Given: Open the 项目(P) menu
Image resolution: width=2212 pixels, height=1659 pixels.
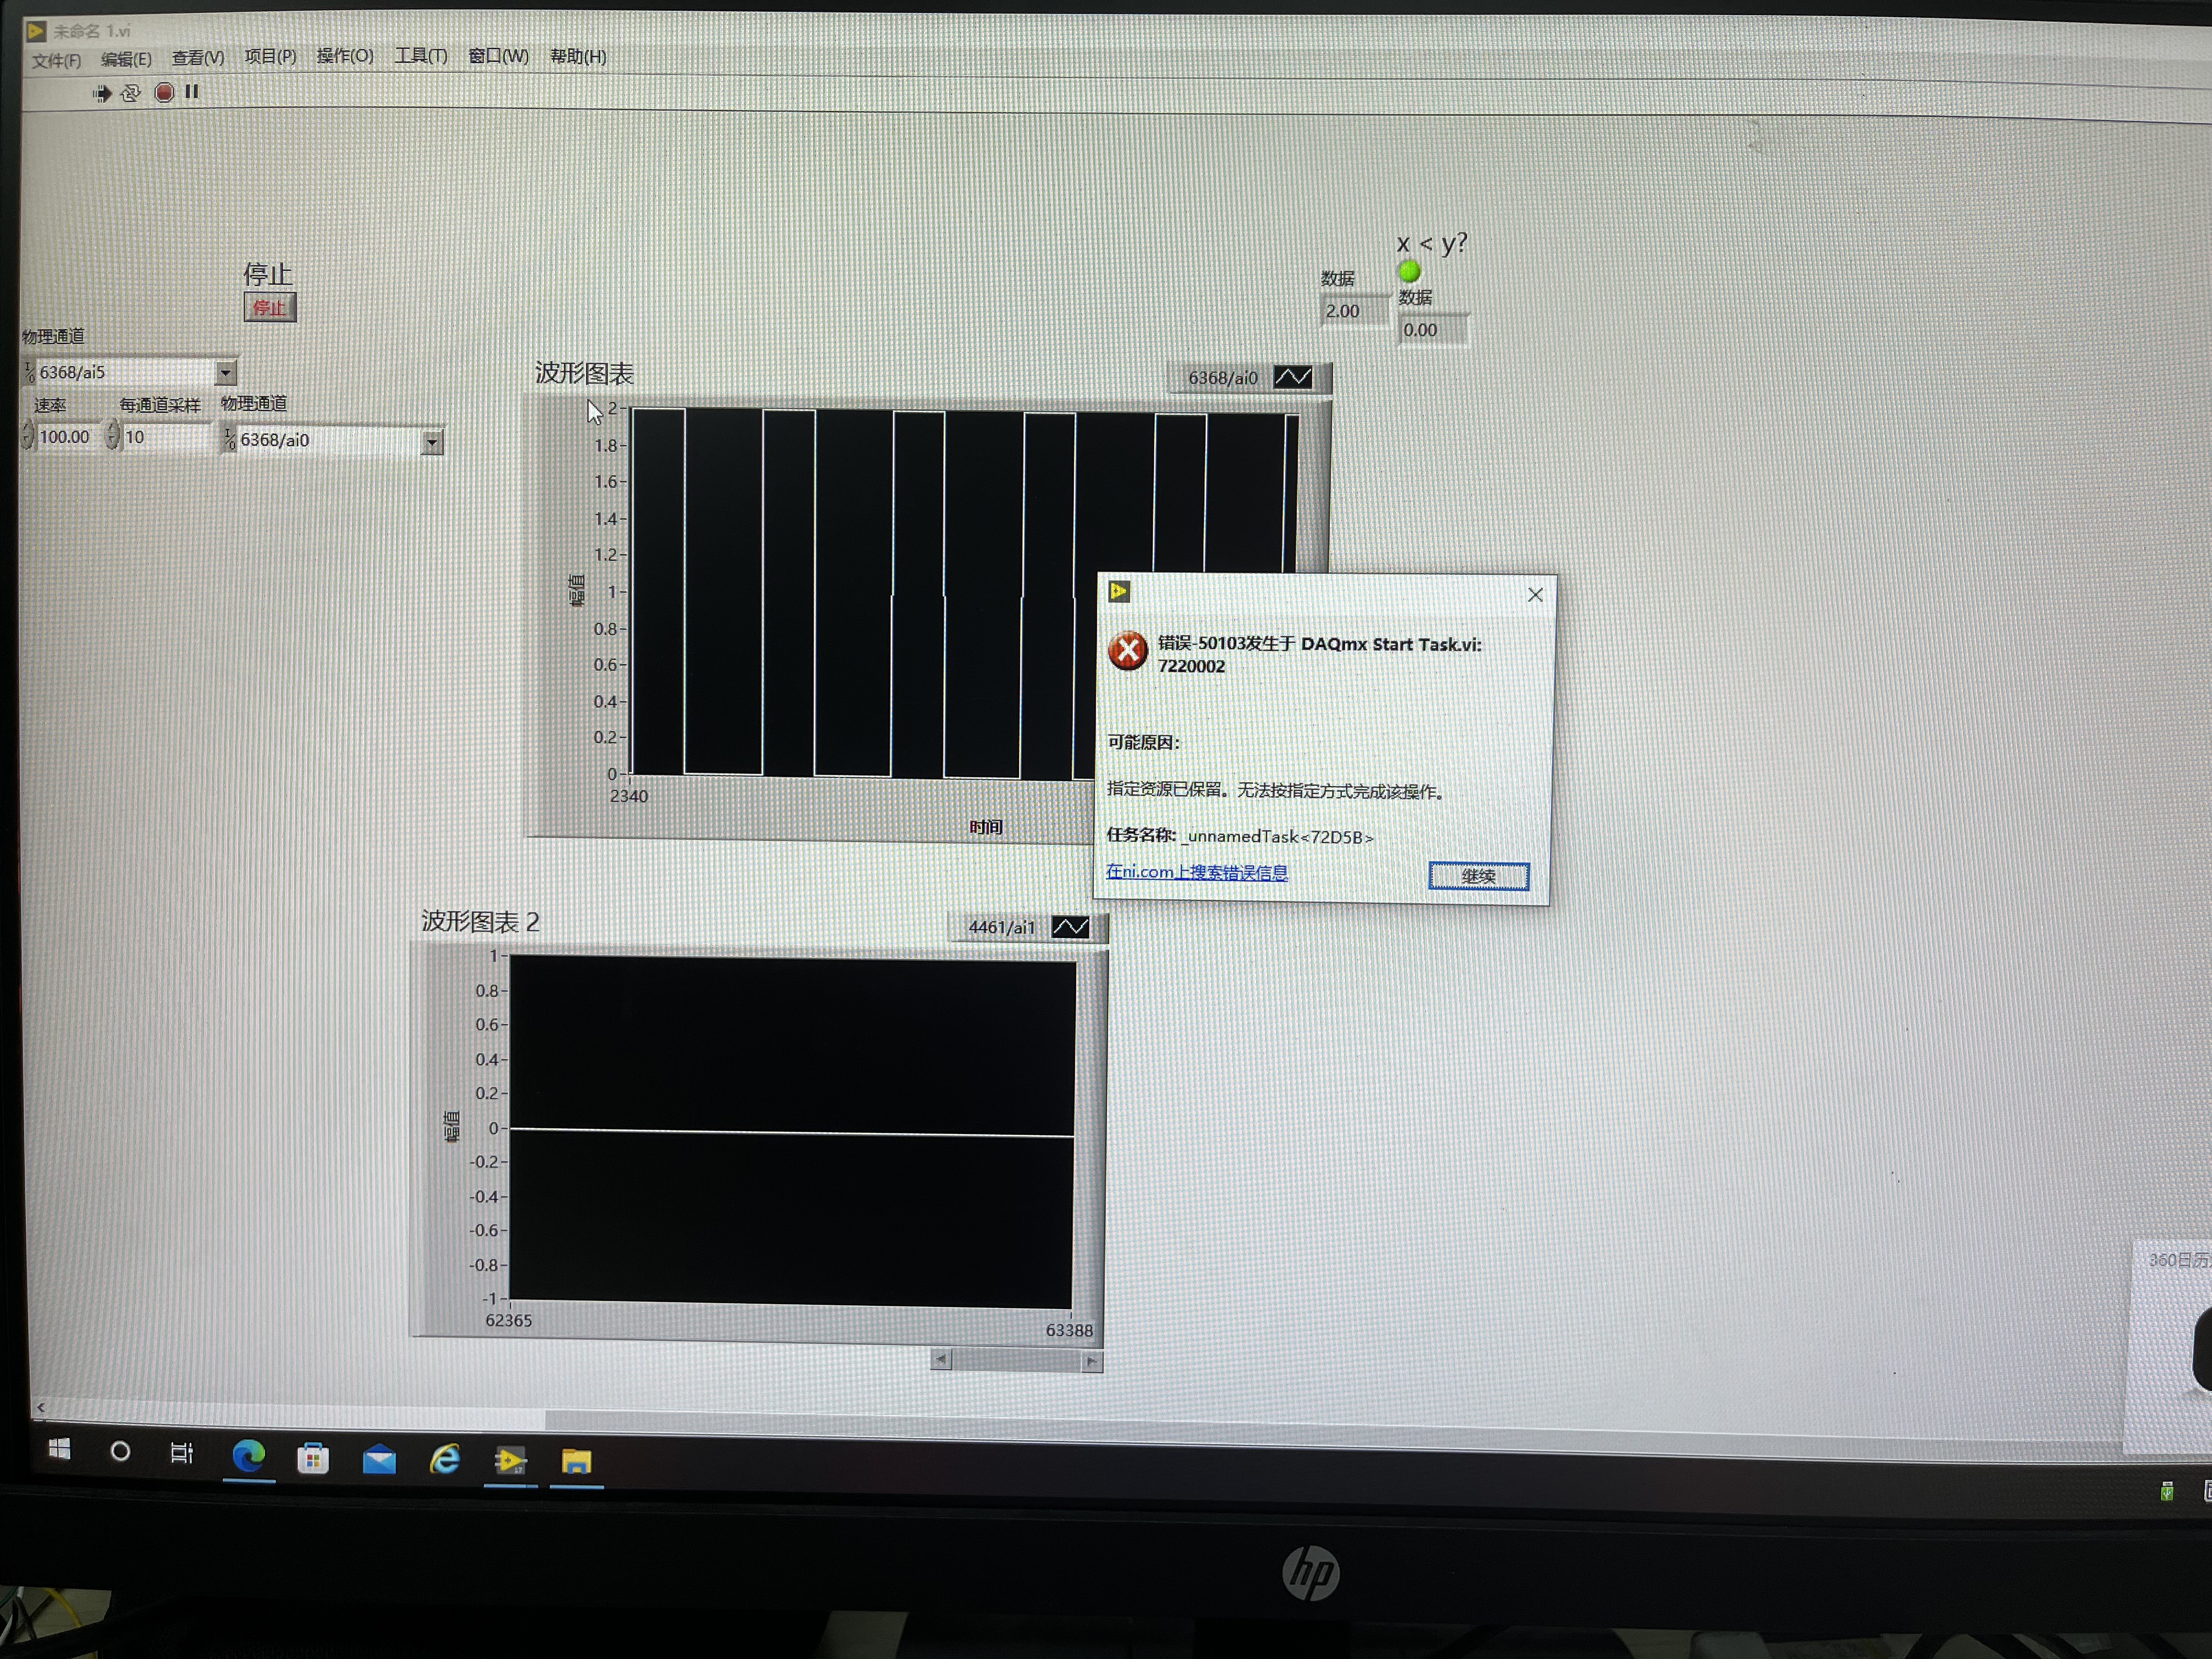Looking at the screenshot, I should [x=270, y=56].
